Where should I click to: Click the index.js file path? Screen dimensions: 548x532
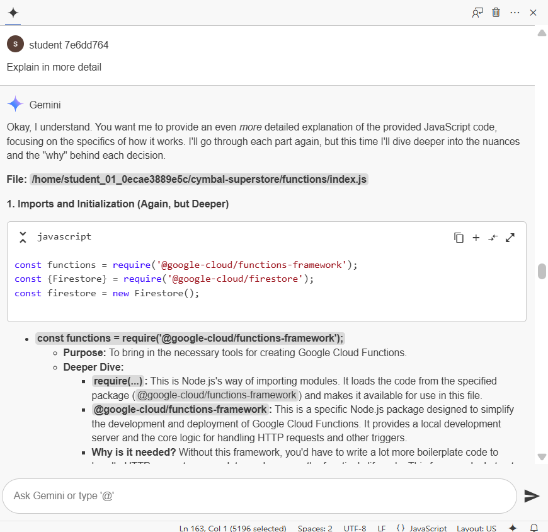[x=199, y=180]
